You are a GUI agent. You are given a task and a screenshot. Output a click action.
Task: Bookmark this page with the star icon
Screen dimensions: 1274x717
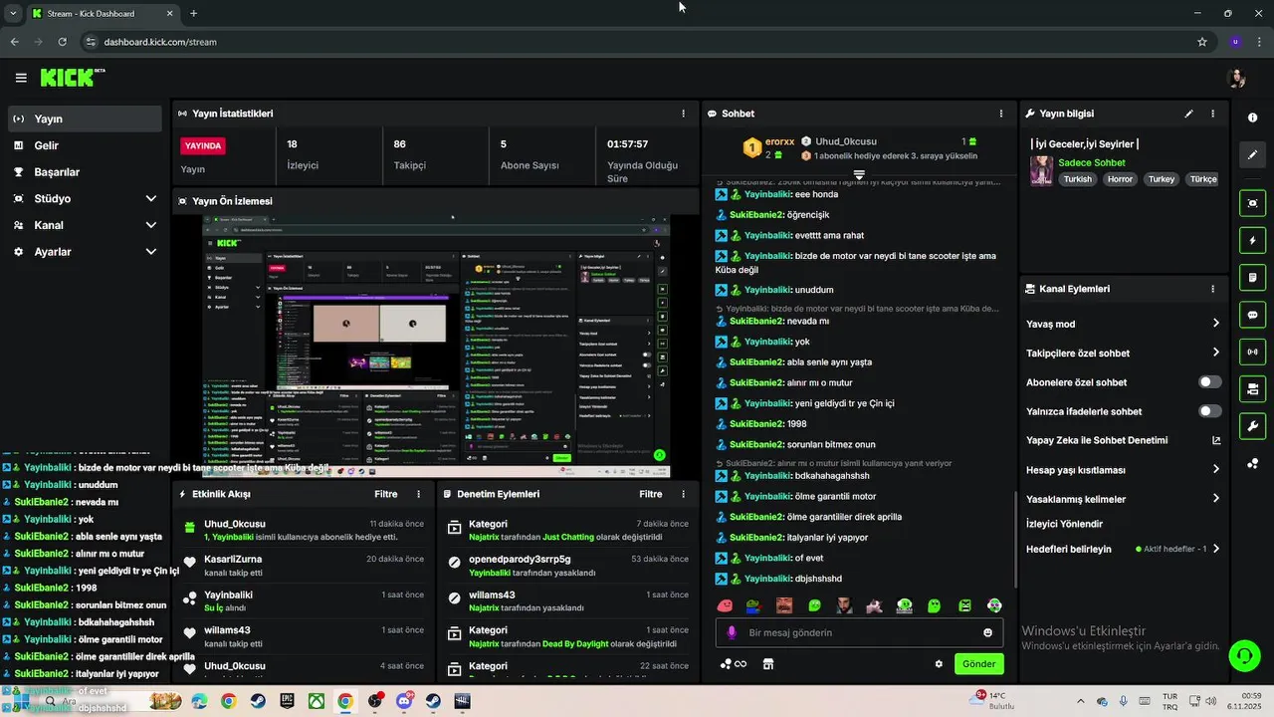pos(1202,42)
